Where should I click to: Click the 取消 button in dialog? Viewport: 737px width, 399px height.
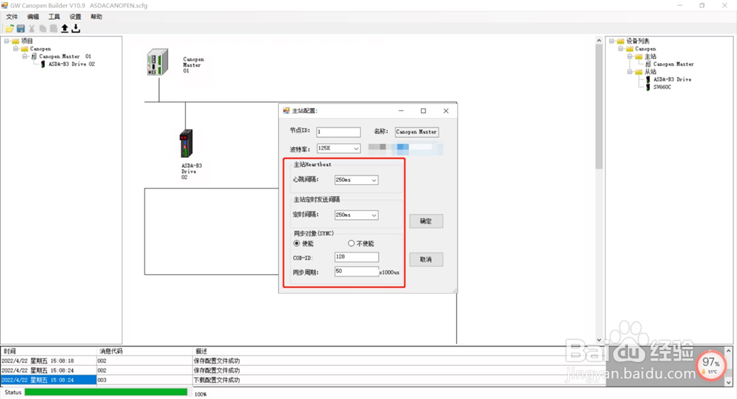click(x=425, y=260)
